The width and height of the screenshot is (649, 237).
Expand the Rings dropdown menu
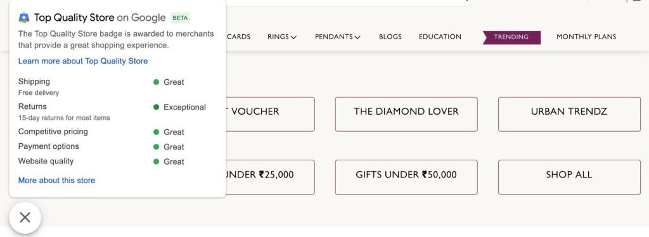[282, 37]
